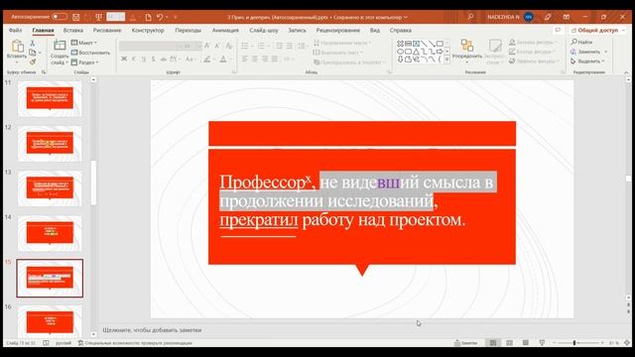
Task: Click accessibility check status bar message
Action: [x=135, y=343]
